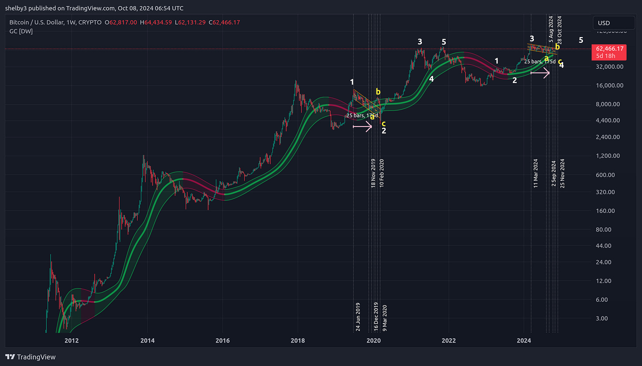Click the 2022 label on time axis
Viewport: 642px width, 366px height.
click(449, 340)
